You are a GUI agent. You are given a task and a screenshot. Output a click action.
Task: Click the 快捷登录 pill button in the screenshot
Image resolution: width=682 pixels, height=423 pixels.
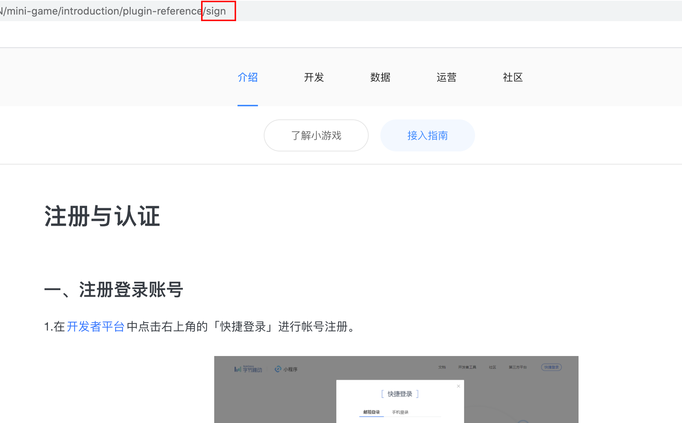pos(551,367)
